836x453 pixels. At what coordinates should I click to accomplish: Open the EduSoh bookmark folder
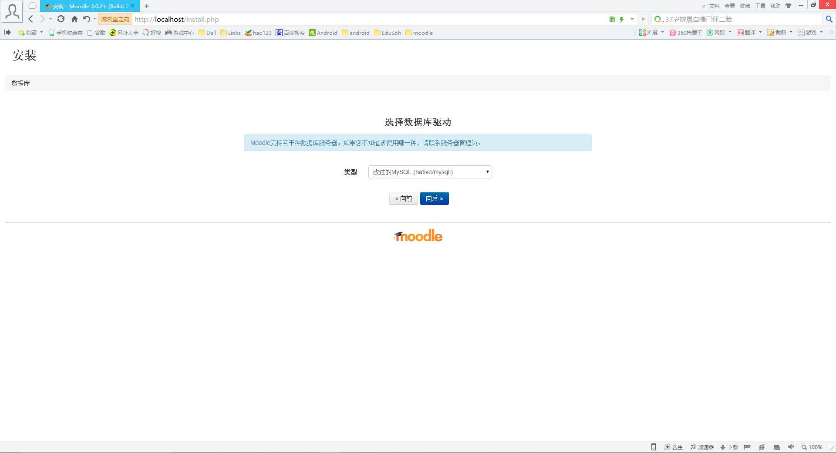click(x=388, y=33)
